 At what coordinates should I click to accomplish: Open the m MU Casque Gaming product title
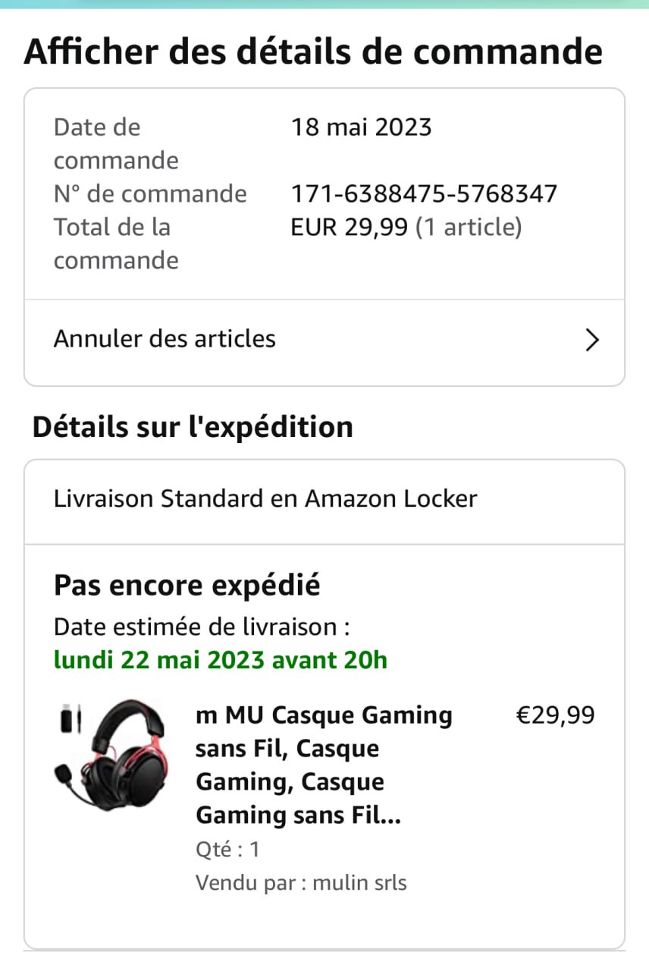click(x=324, y=765)
